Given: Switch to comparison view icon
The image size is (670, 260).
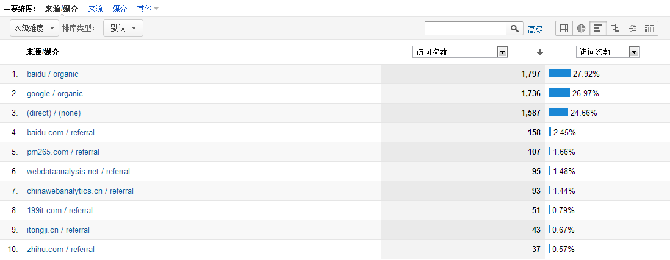Looking at the screenshot, I should 615,29.
